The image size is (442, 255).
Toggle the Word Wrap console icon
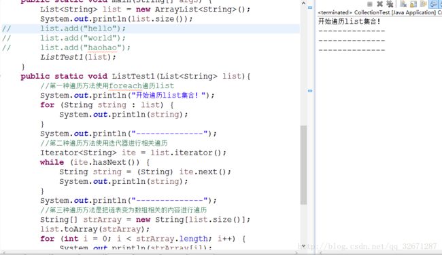423,3
